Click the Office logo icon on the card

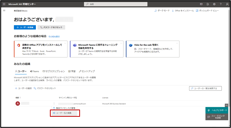tap(19, 45)
